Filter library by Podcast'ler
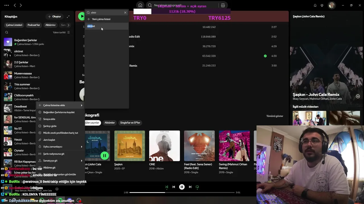Image resolution: width=364 pixels, height=204 pixels. pyautogui.click(x=34, y=25)
